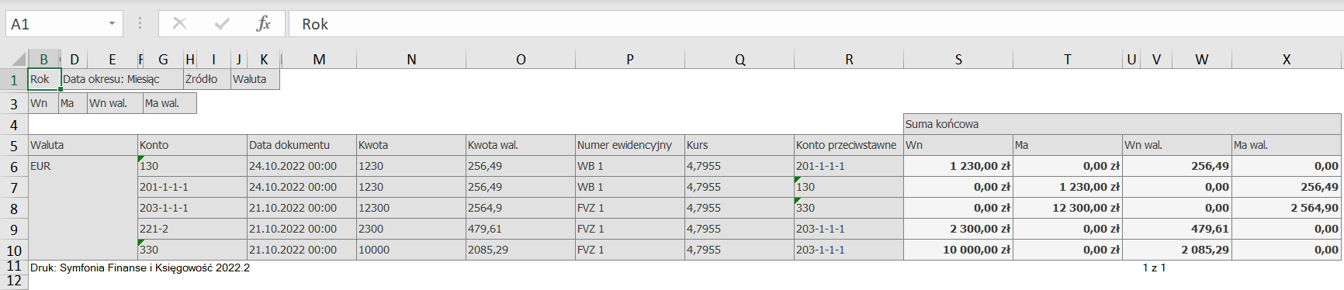Select column R header
This screenshot has width=1344, height=290.
click(849, 59)
